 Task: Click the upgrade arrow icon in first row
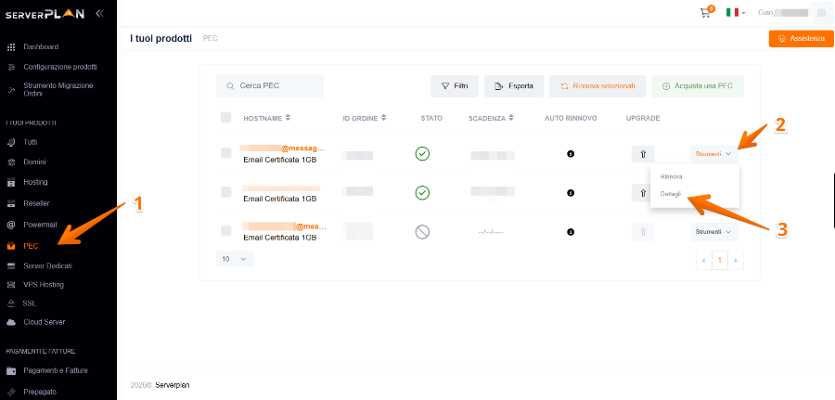642,153
